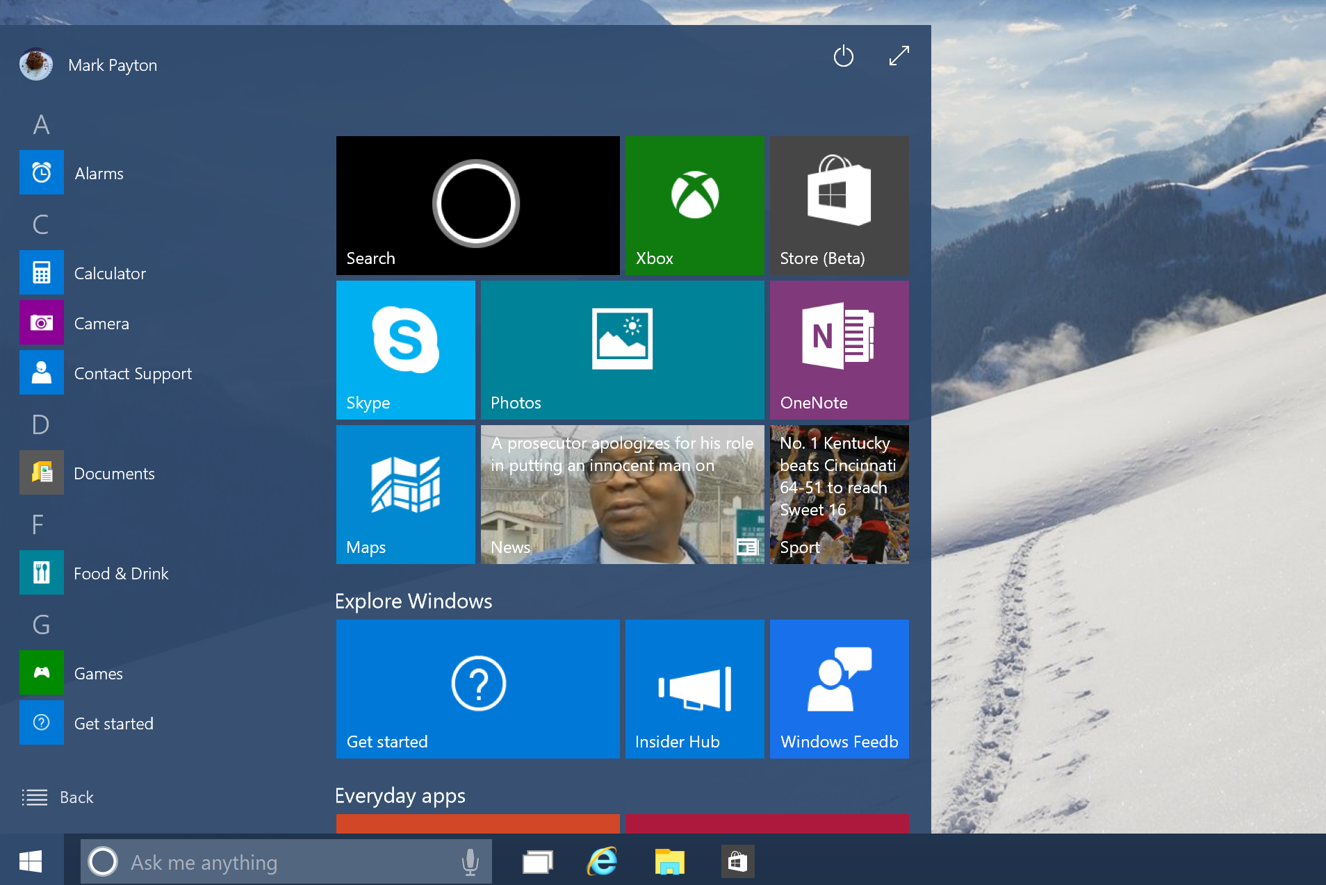1326x885 pixels.
Task: Open the Insider Hub tile
Action: (695, 689)
